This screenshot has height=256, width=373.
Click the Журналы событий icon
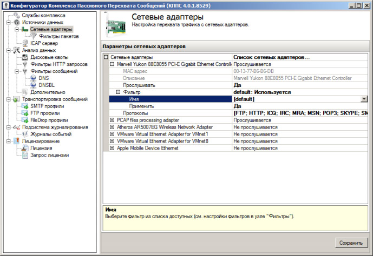[25, 134]
